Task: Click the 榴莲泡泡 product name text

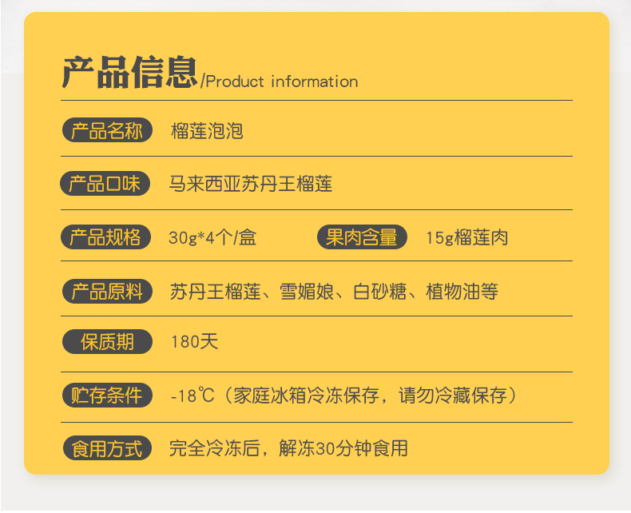Action: pos(207,131)
